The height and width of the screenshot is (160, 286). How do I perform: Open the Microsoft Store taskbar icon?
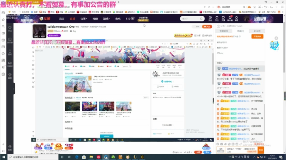click(x=84, y=157)
